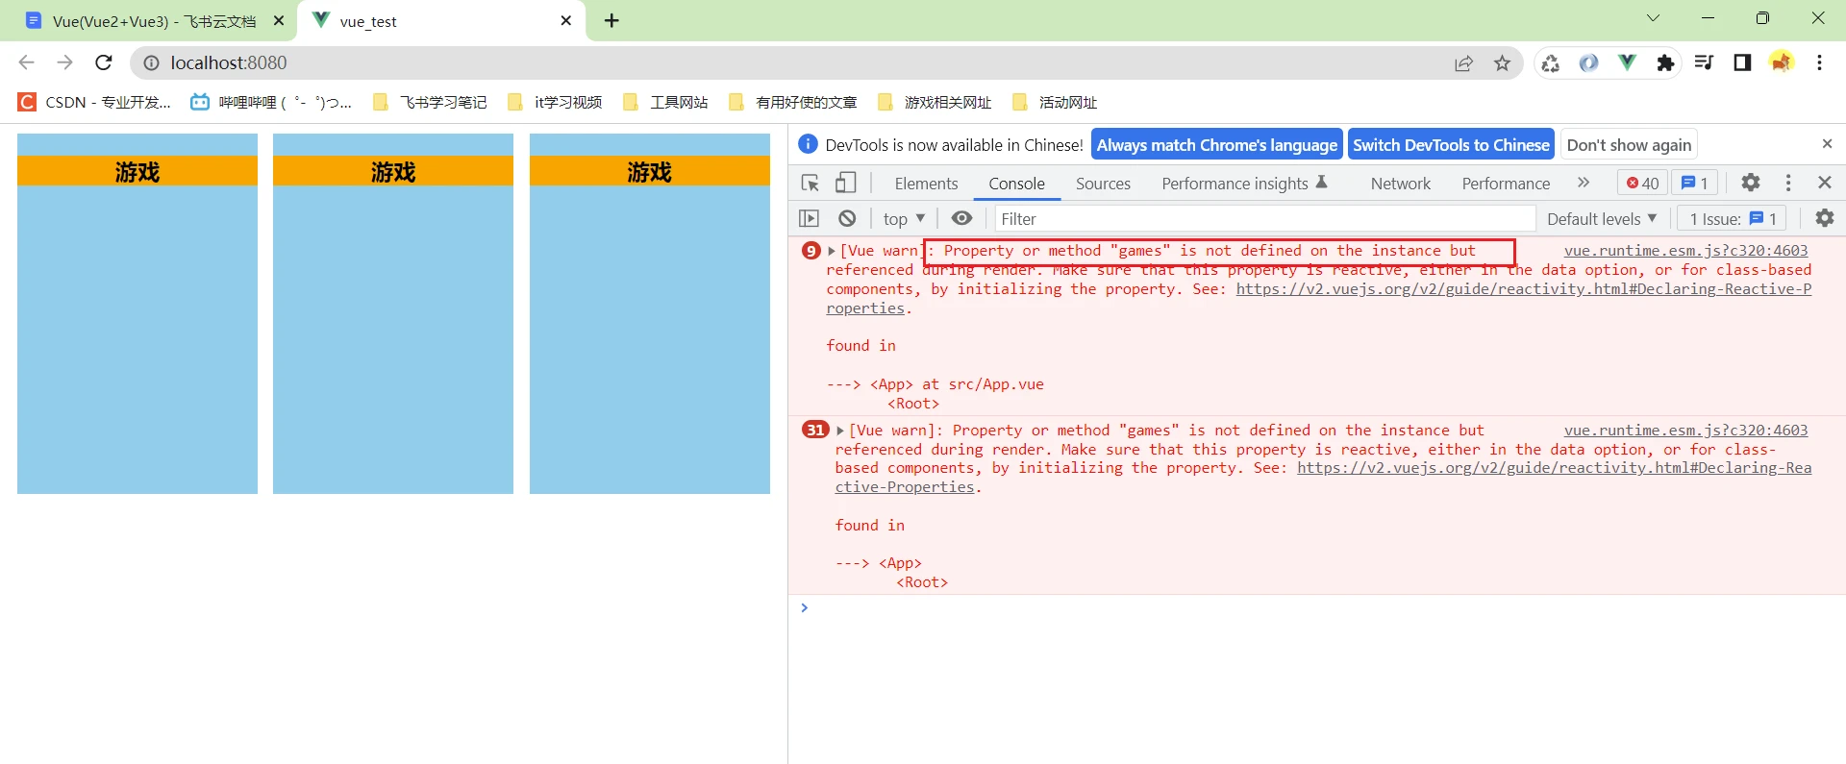
Task: Click Switch DevTools to Chinese button
Action: tap(1451, 145)
